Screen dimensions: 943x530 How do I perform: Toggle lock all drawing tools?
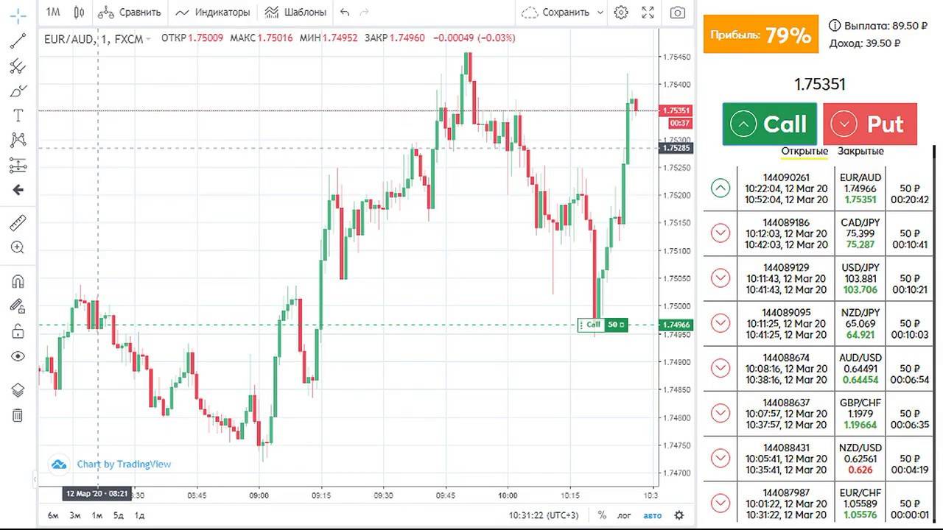(18, 331)
